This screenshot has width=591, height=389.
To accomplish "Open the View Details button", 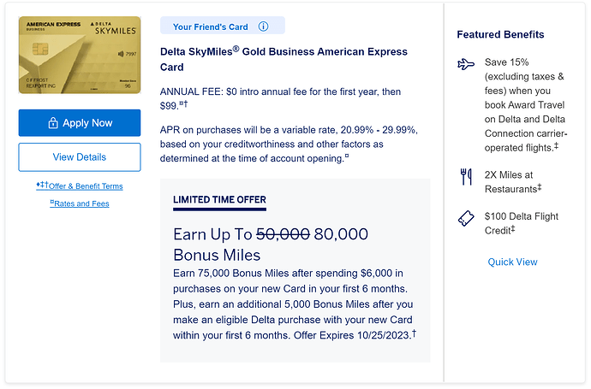I will coord(80,157).
